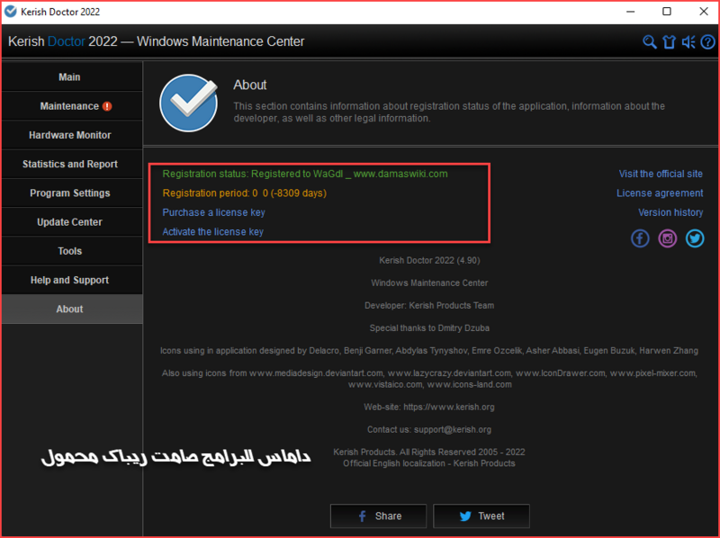Click the Maintenance red alert badge

point(107,106)
